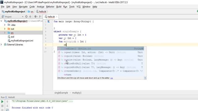Select the .idea folder row

(x=21, y=25)
